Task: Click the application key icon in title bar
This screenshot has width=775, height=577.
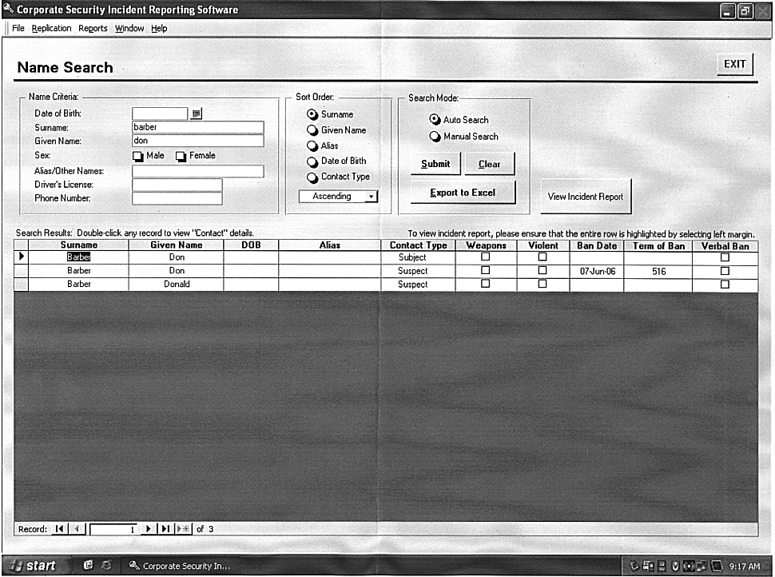Action: (9, 9)
